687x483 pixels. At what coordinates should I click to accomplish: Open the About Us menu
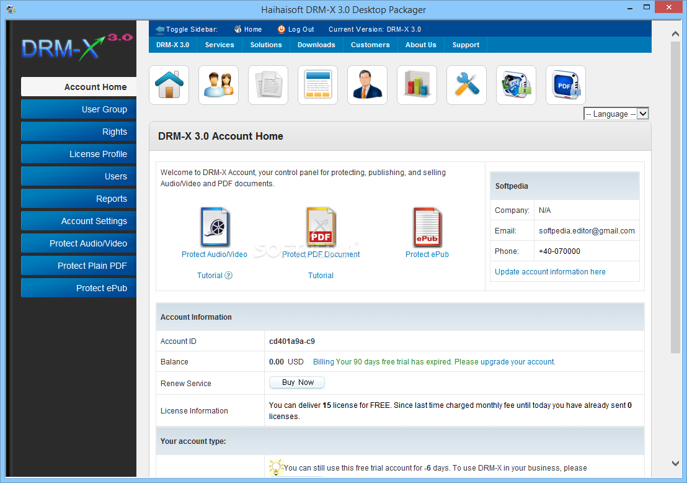pyautogui.click(x=420, y=45)
